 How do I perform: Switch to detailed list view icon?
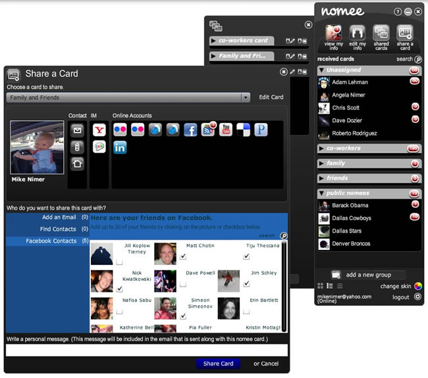[330, 286]
